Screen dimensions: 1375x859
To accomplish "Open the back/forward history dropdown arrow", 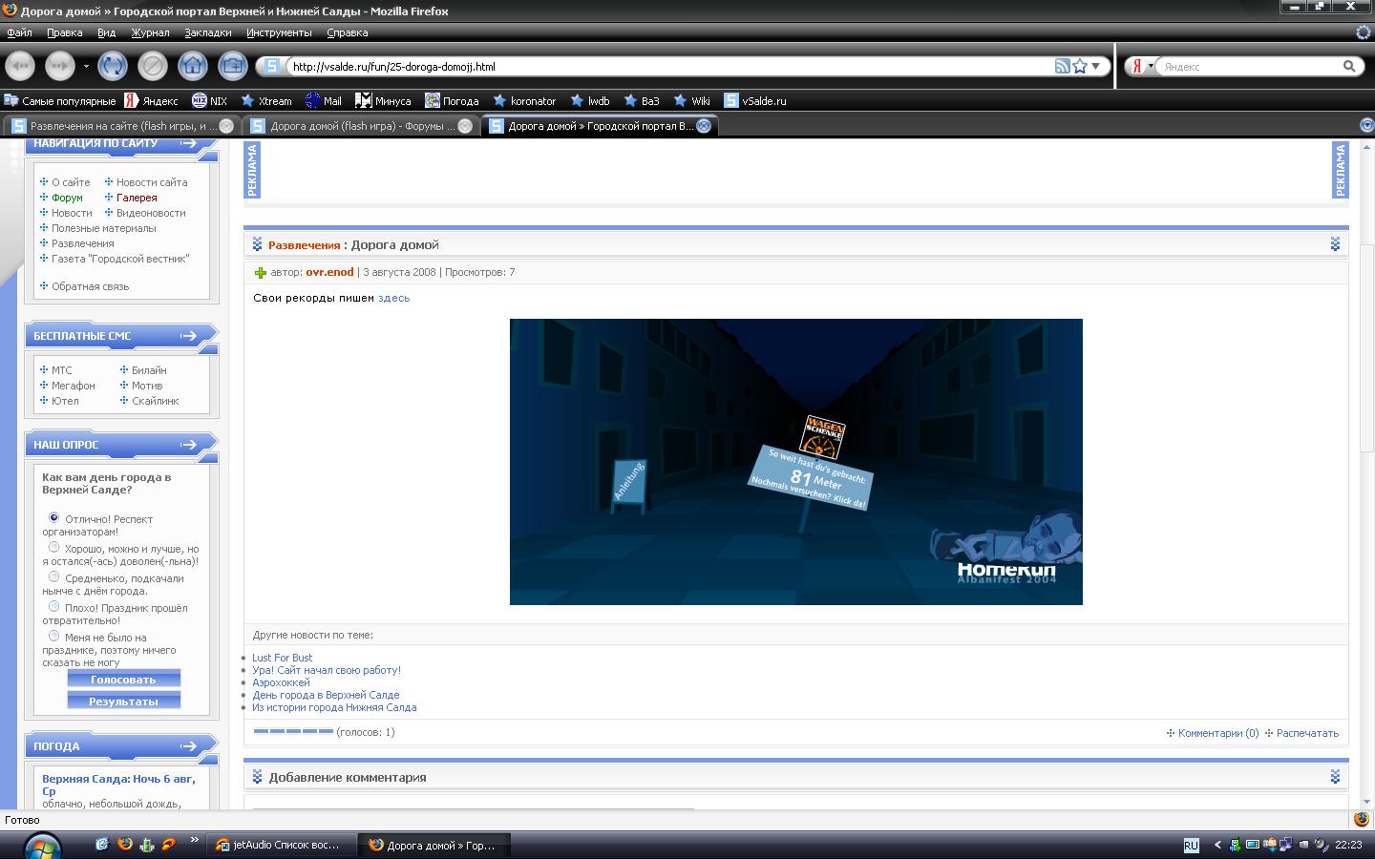I will tap(86, 66).
